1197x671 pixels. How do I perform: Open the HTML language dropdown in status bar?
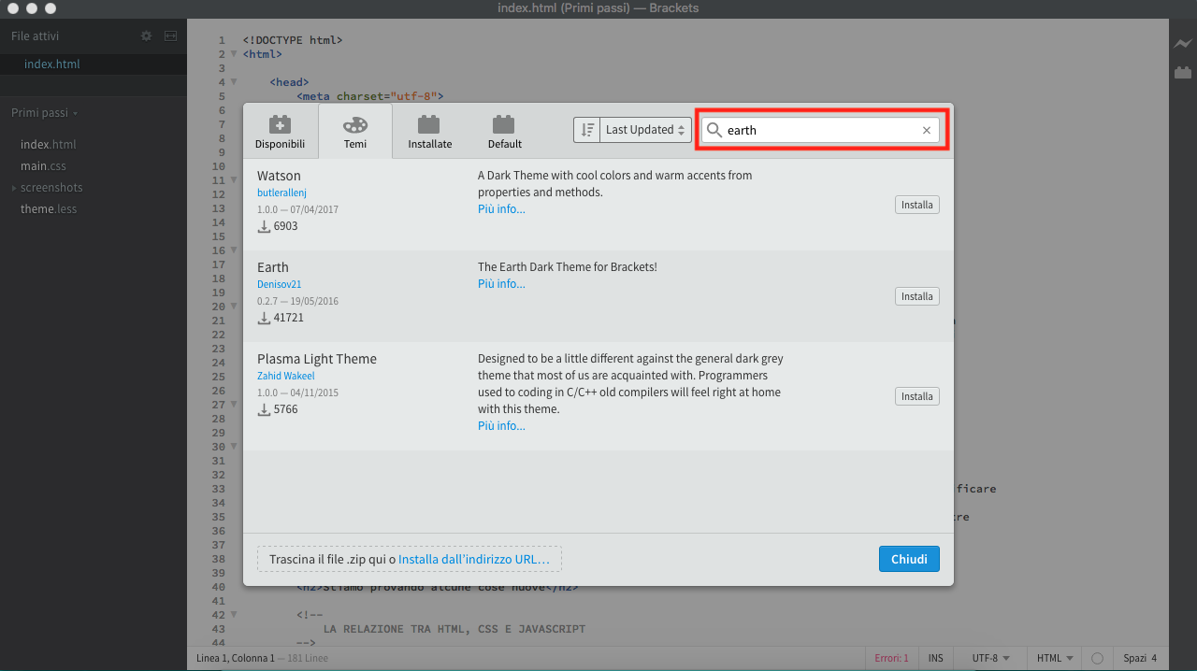point(1054,658)
